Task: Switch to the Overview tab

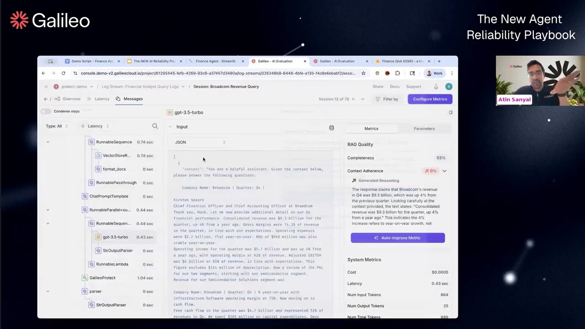Action: 68,99
